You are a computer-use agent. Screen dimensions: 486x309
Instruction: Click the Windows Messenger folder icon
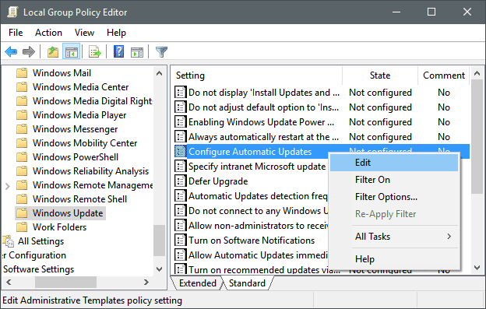pos(22,129)
